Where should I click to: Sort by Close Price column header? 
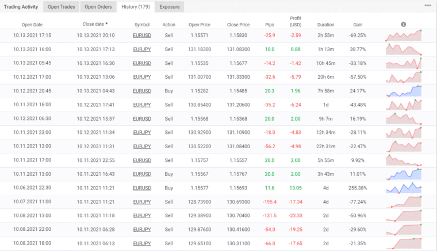click(x=238, y=25)
